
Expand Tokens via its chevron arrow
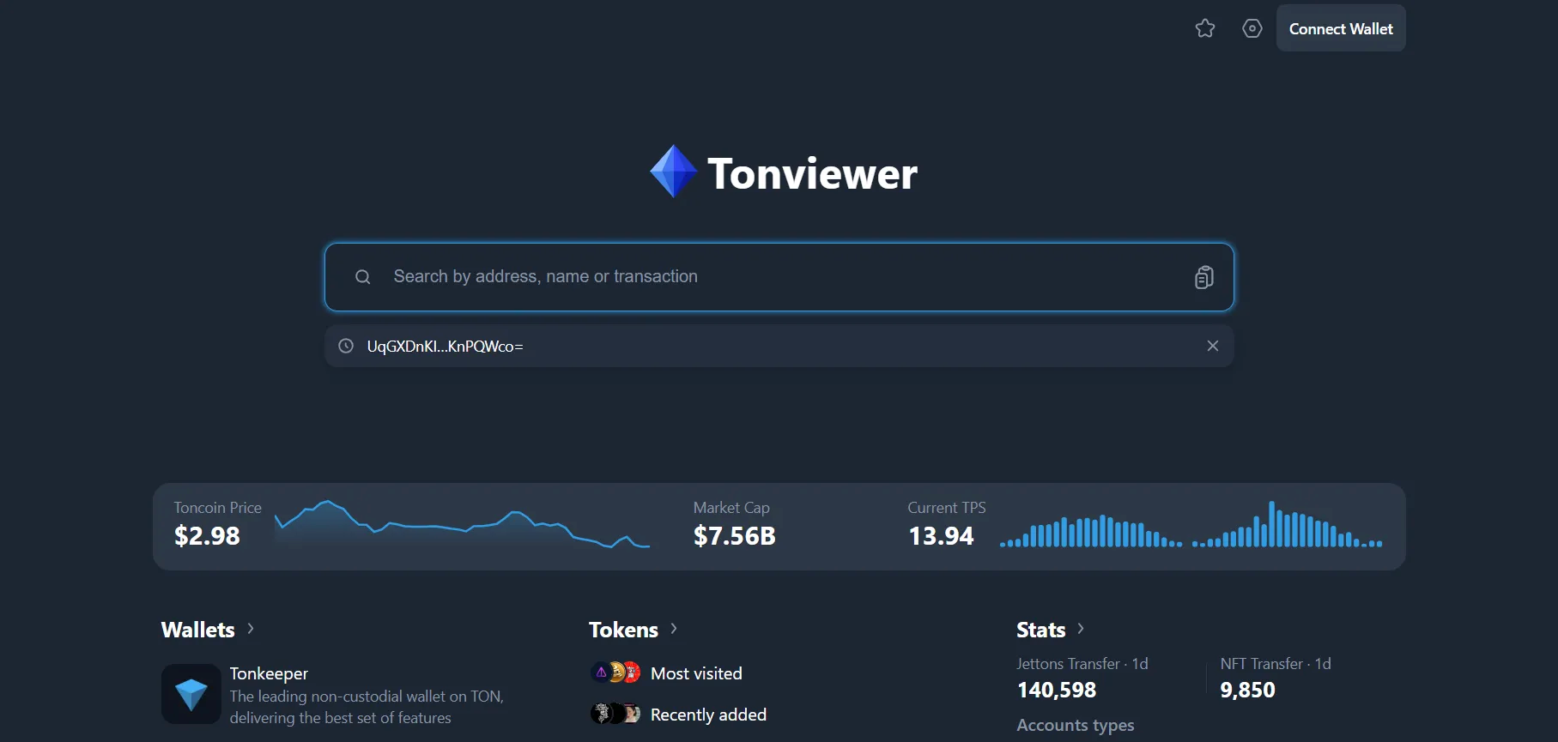click(x=674, y=629)
